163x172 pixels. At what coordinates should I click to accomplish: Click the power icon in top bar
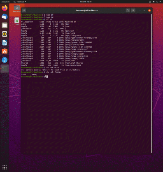point(157,2)
